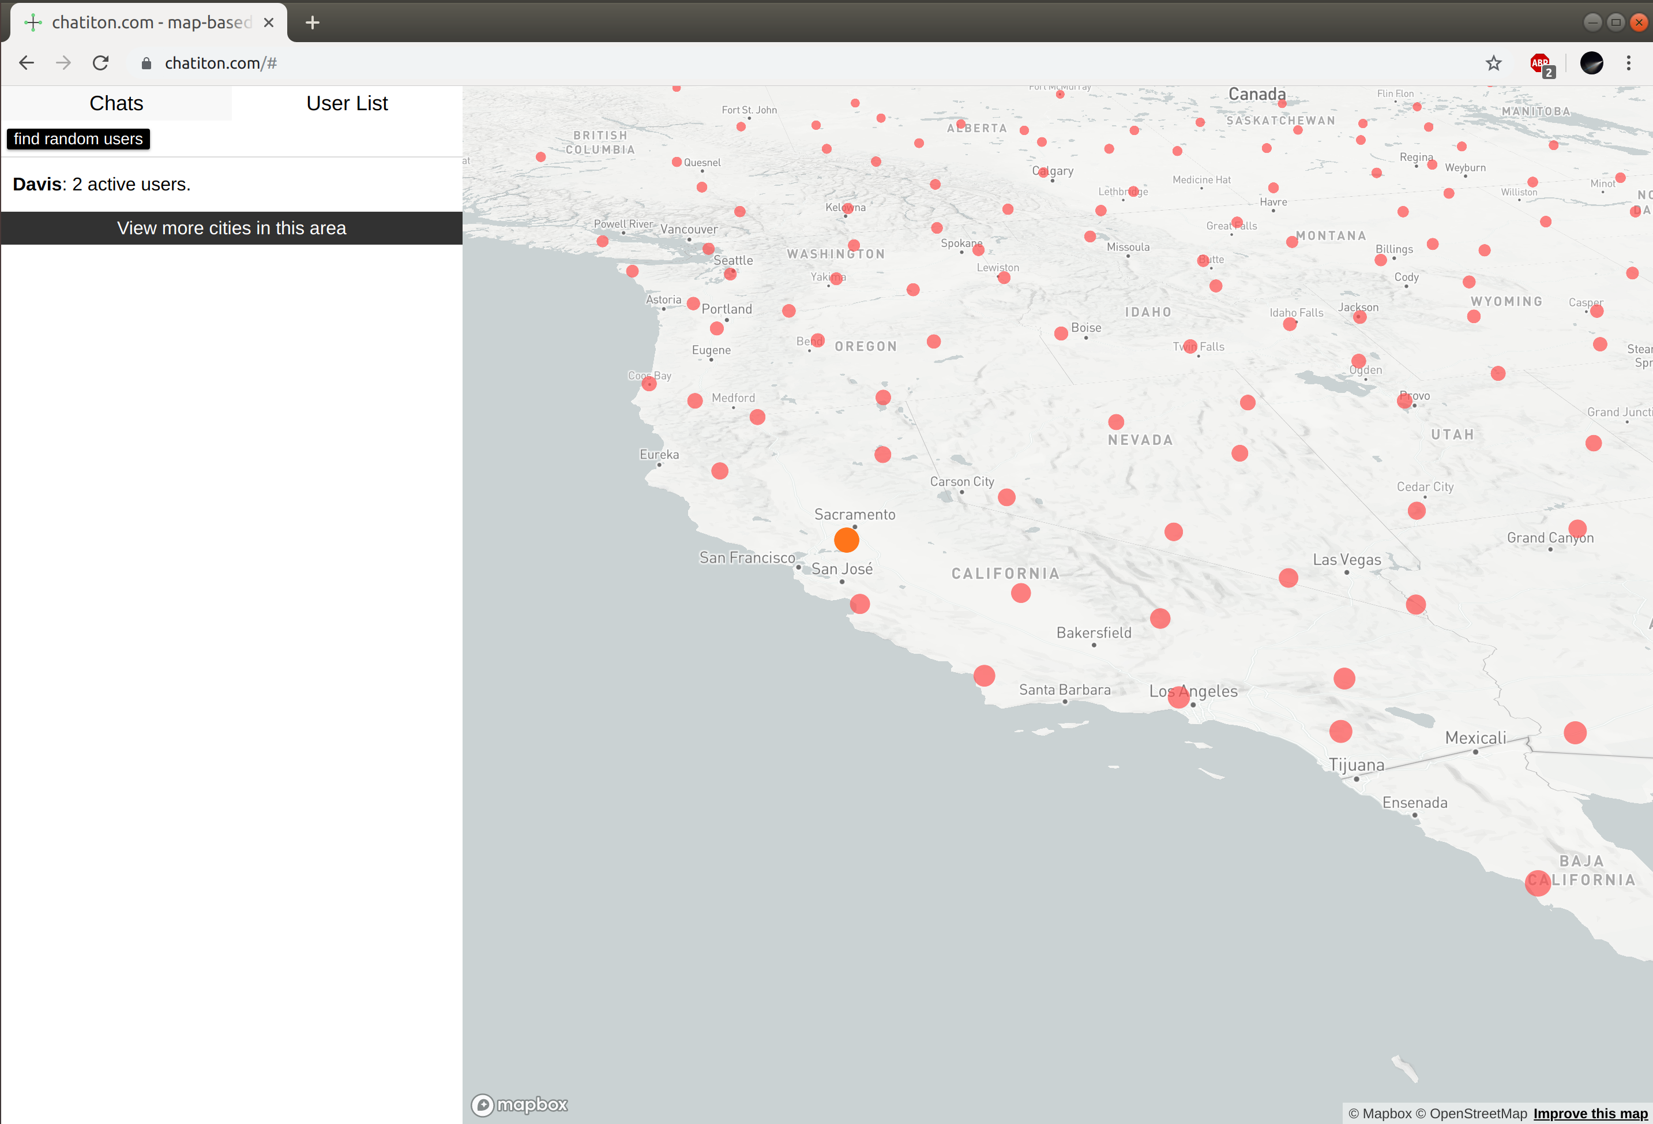Expand View more cities in this area
Viewport: 1653px width, 1124px height.
(x=231, y=228)
